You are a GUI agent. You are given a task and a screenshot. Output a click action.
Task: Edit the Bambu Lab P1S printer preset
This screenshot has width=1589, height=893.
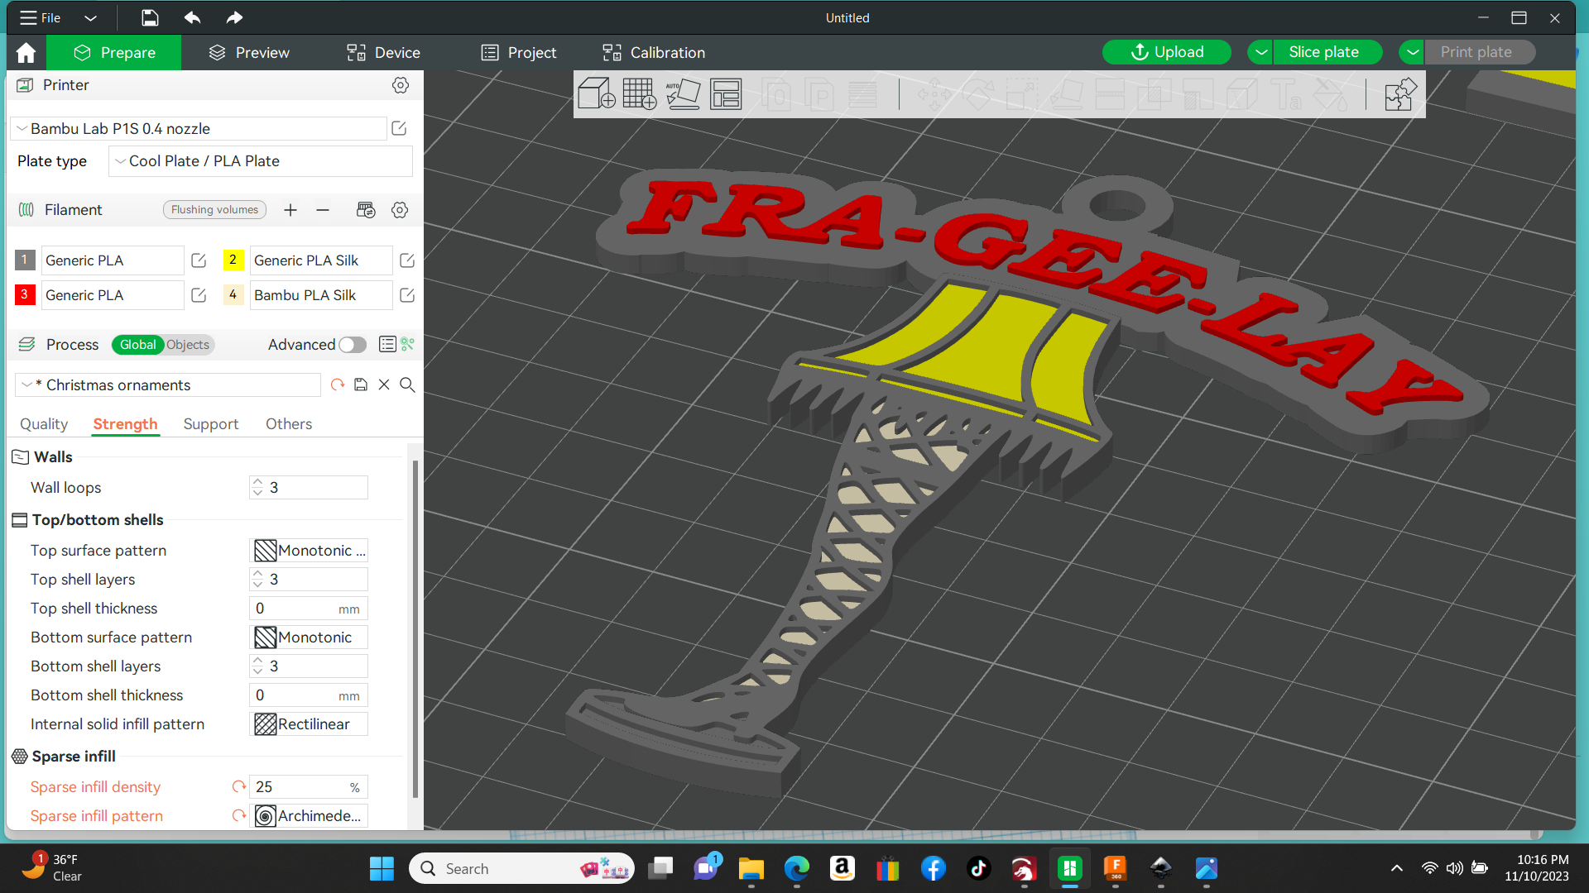pos(399,128)
